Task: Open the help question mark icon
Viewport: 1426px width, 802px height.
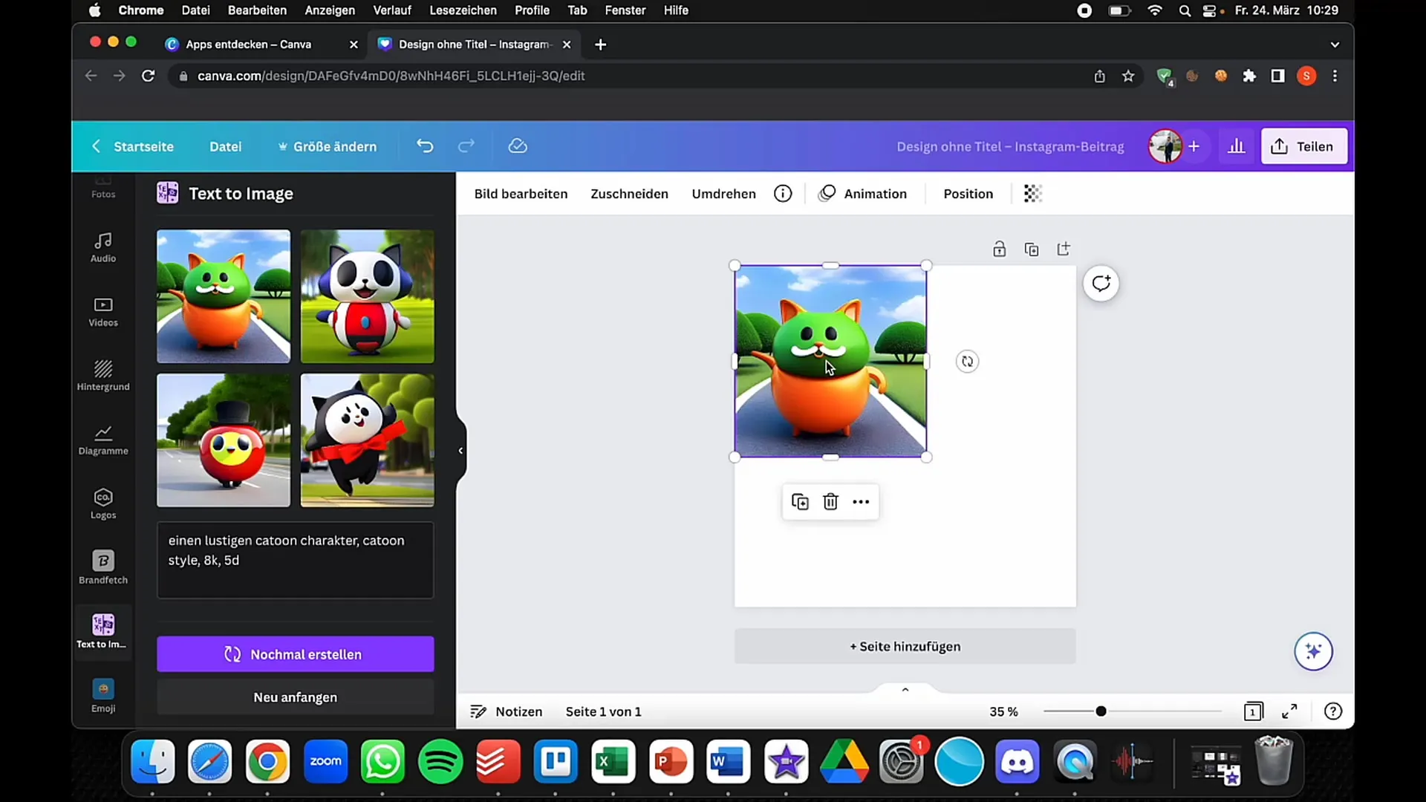Action: [x=1333, y=711]
